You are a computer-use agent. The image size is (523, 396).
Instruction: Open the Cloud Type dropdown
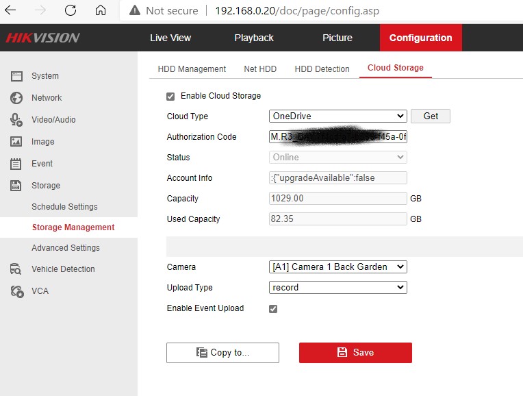tap(338, 116)
